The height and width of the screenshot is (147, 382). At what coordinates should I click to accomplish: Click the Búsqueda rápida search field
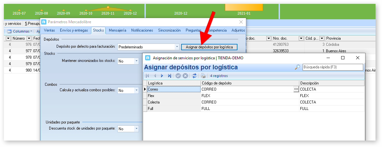[x=332, y=67]
